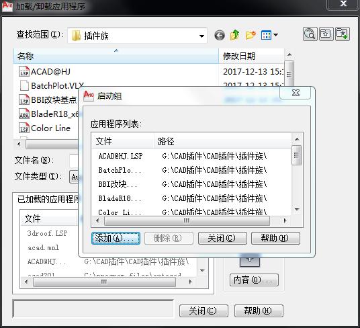Click the 添加(A)... button in 启动组
This screenshot has width=360, height=328.
(x=116, y=238)
